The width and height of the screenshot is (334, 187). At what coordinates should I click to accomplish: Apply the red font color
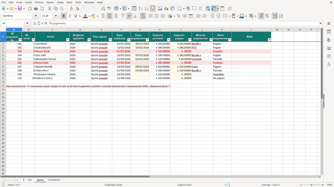coord(85,16)
